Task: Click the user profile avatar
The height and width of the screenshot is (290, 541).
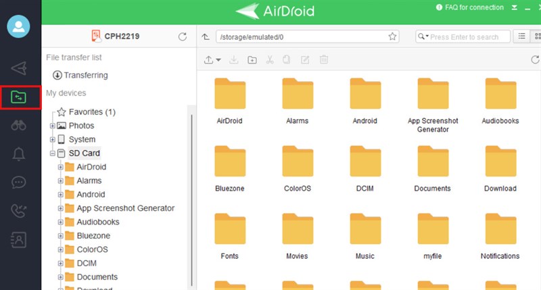Action: point(20,26)
